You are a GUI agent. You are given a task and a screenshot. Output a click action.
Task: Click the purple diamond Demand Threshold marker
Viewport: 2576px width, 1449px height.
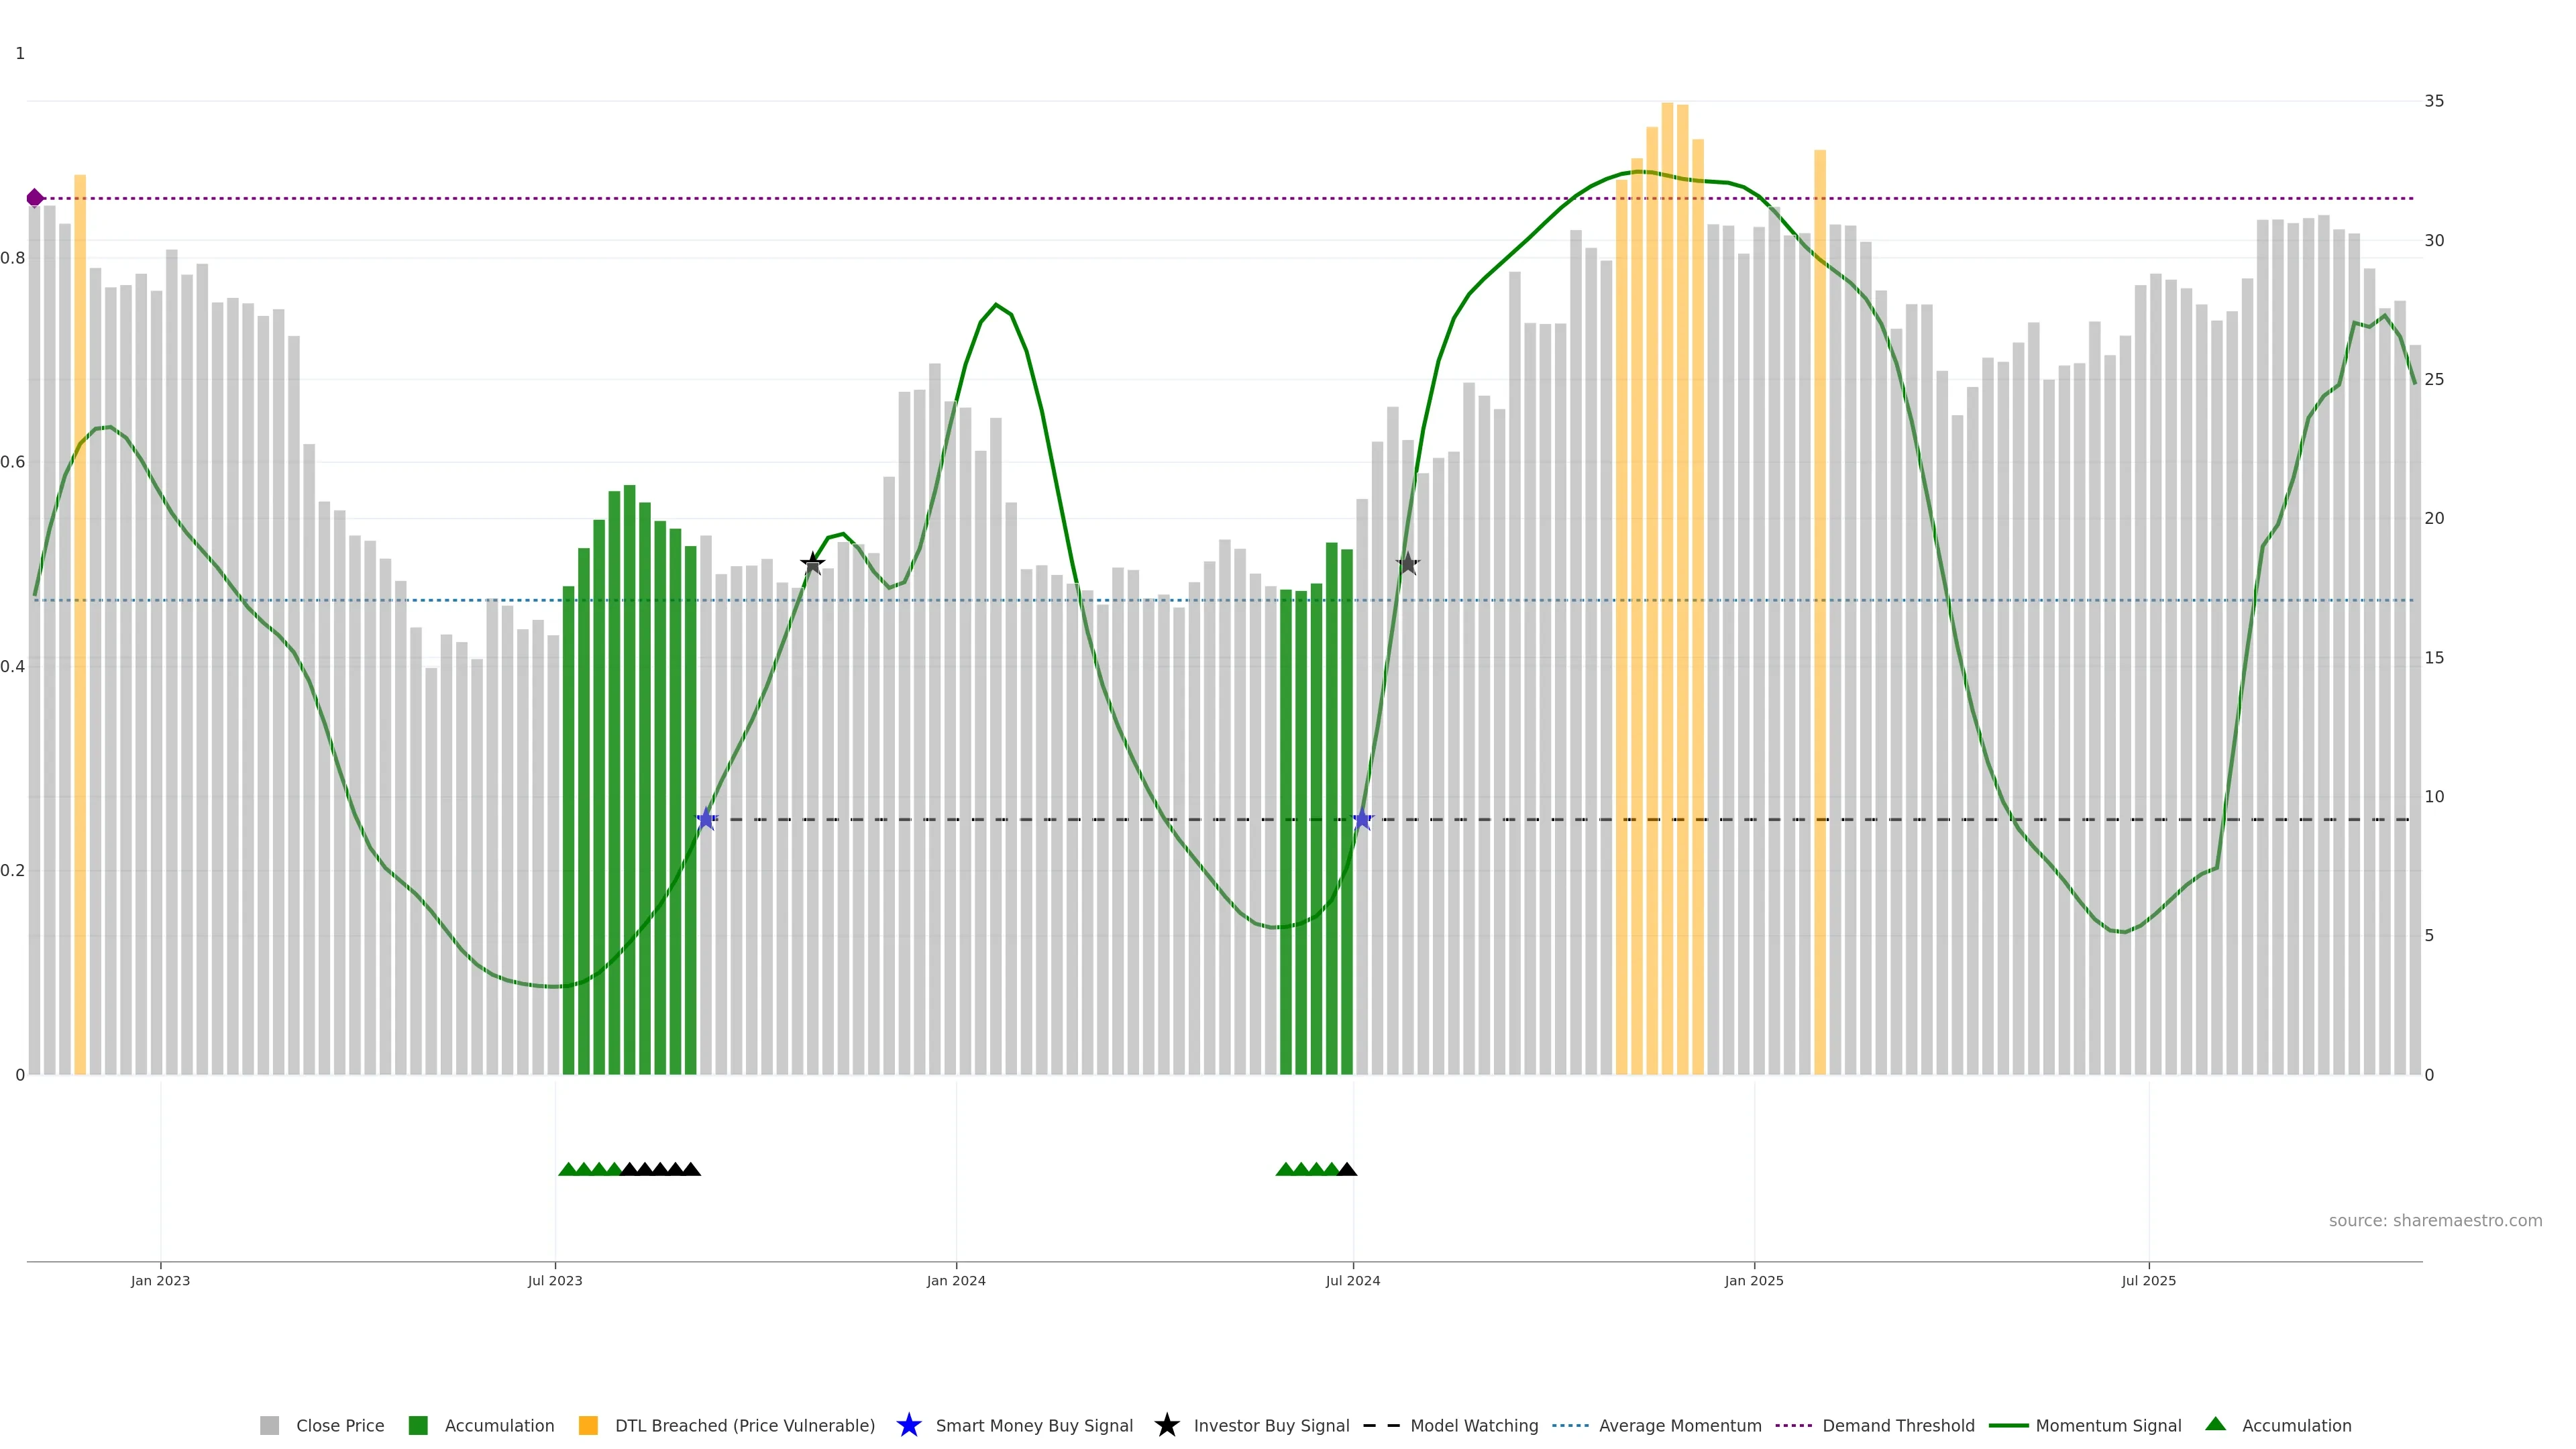coord(35,198)
